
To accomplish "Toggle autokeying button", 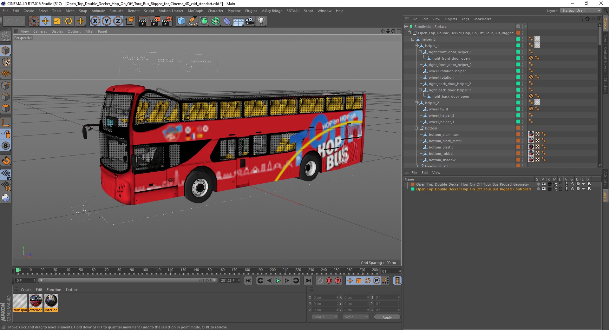I will click(329, 280).
